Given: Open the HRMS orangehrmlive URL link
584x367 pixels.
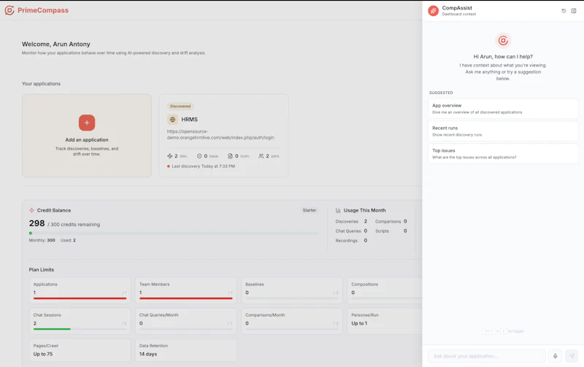Looking at the screenshot, I should [220, 134].
